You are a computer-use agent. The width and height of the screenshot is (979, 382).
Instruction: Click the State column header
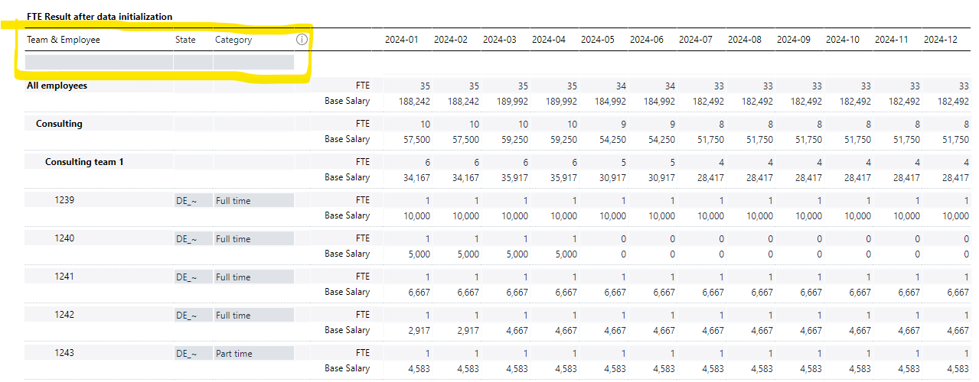click(185, 40)
